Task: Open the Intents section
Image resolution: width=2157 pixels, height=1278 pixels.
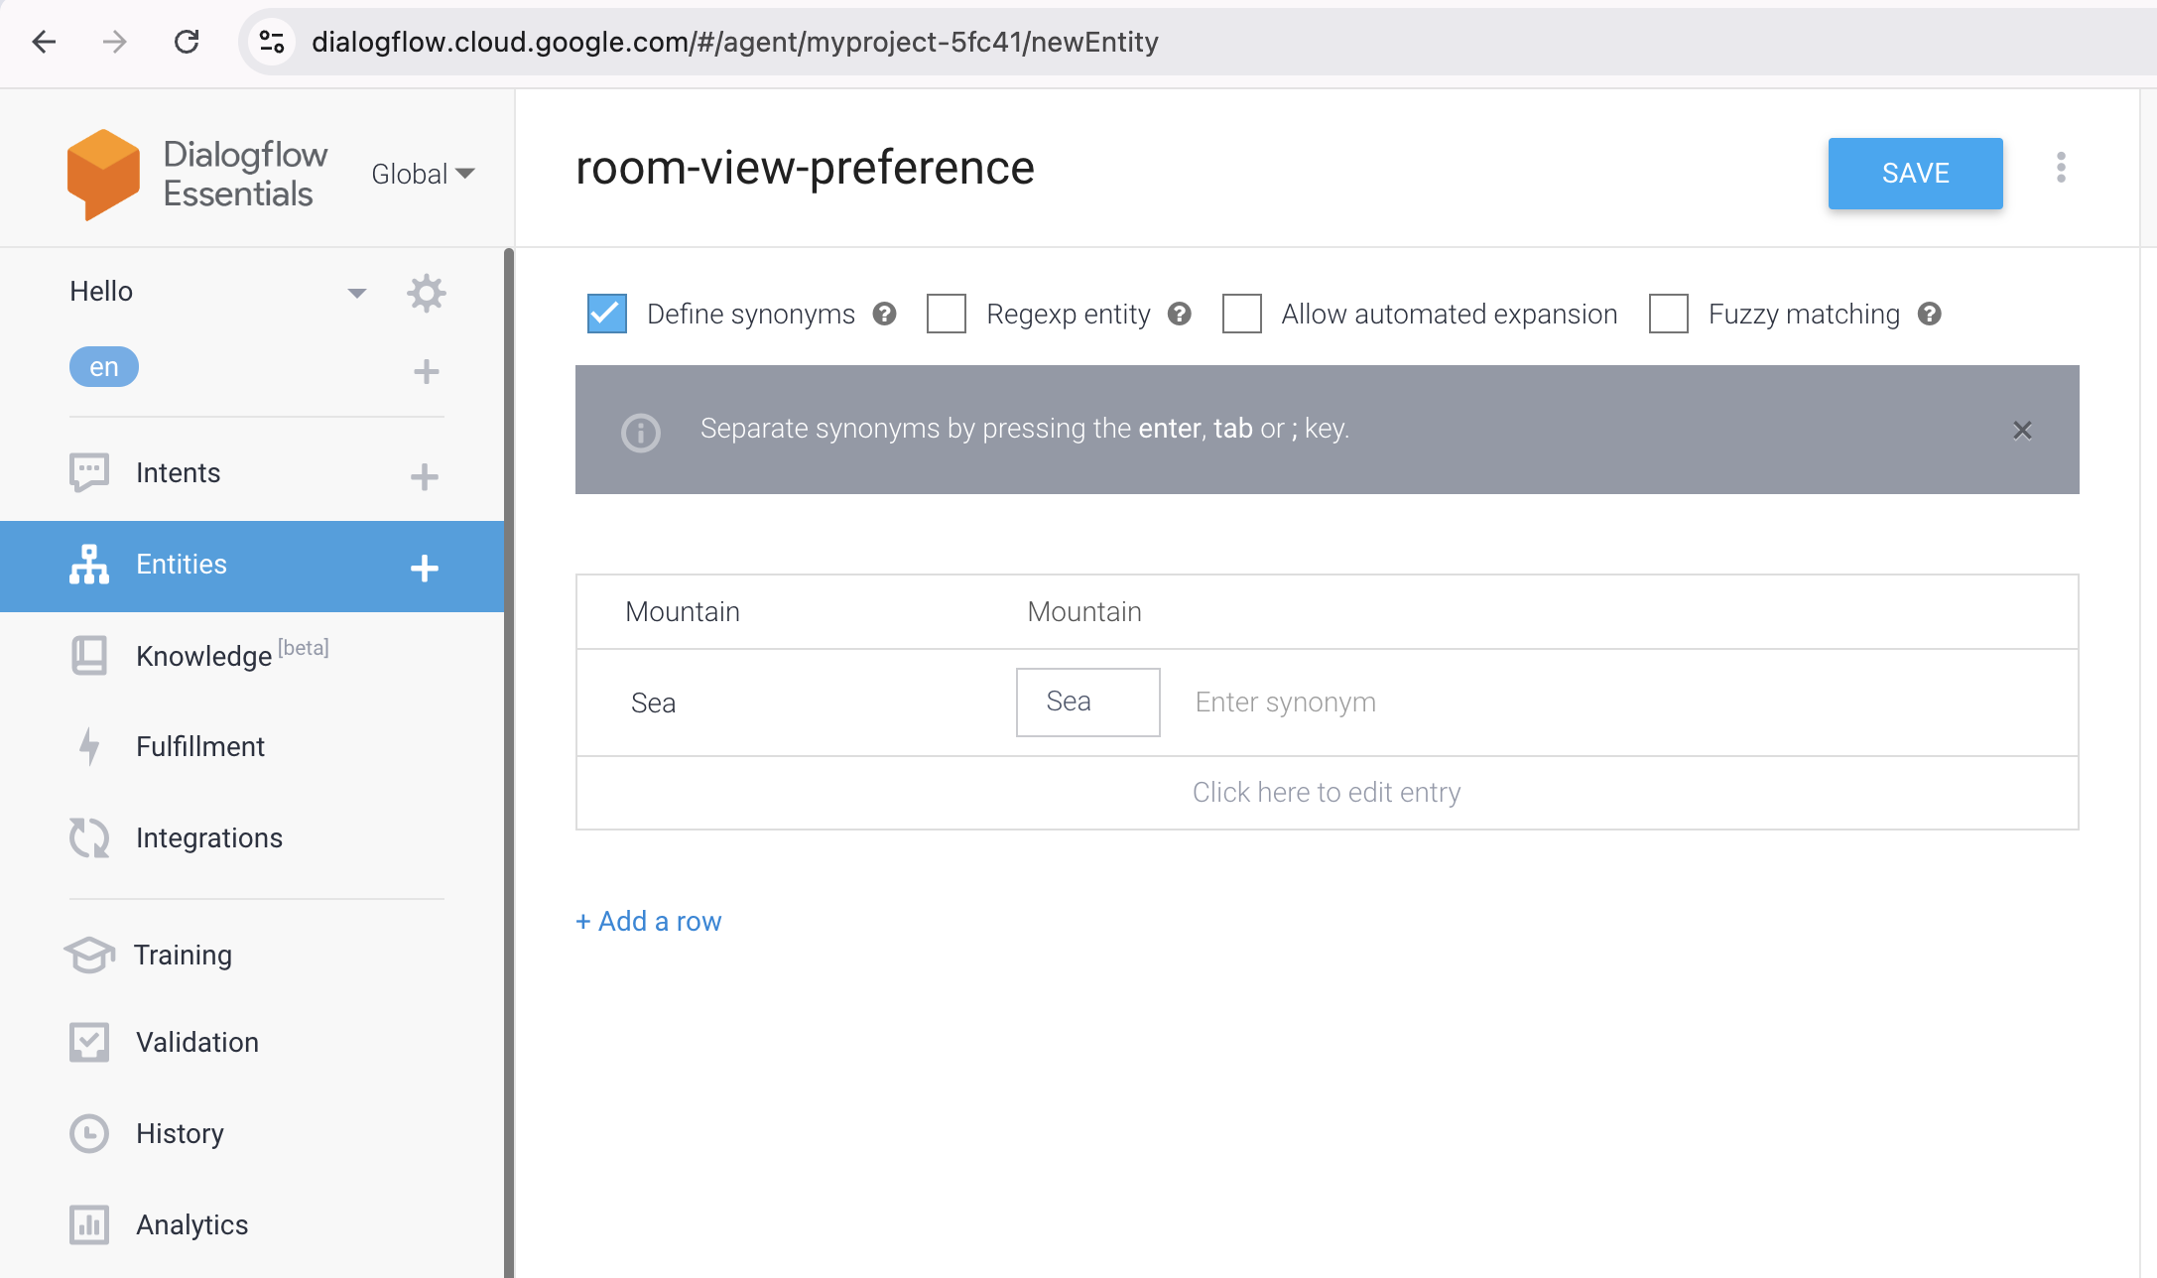Action: (x=178, y=472)
